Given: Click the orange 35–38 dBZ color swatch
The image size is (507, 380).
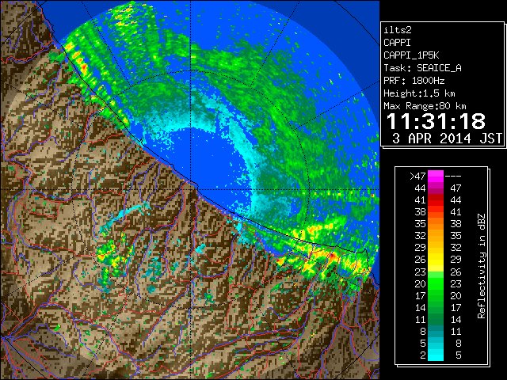Looking at the screenshot, I should pyautogui.click(x=436, y=223).
